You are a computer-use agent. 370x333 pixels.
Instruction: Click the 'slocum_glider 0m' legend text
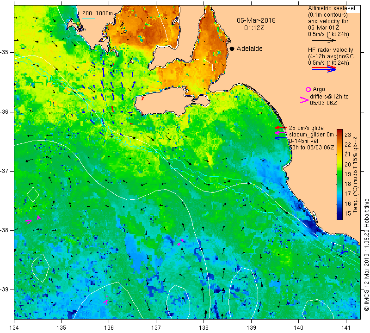(311, 135)
